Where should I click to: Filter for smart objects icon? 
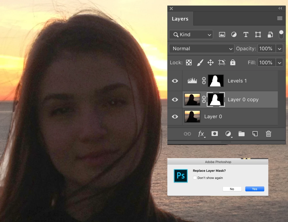(270, 34)
